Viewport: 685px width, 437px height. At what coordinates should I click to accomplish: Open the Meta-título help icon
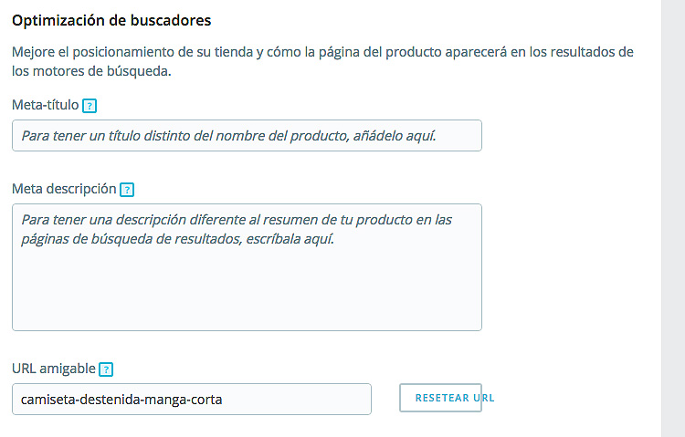click(90, 106)
